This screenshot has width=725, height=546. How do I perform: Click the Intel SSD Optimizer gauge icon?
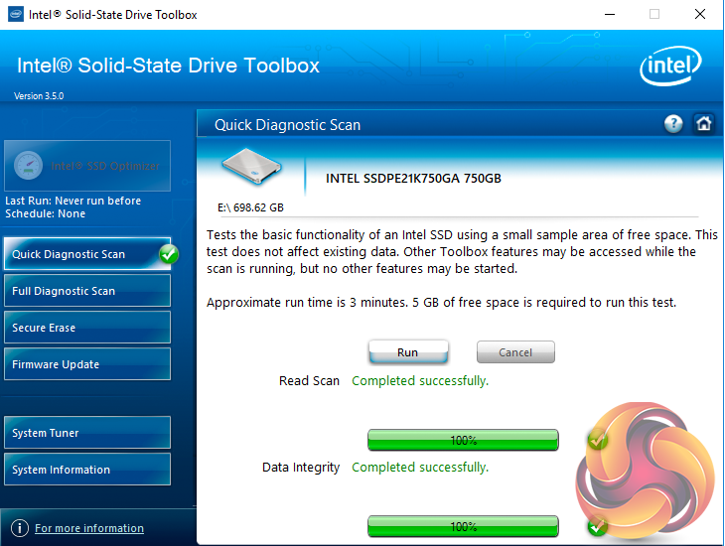pyautogui.click(x=28, y=166)
